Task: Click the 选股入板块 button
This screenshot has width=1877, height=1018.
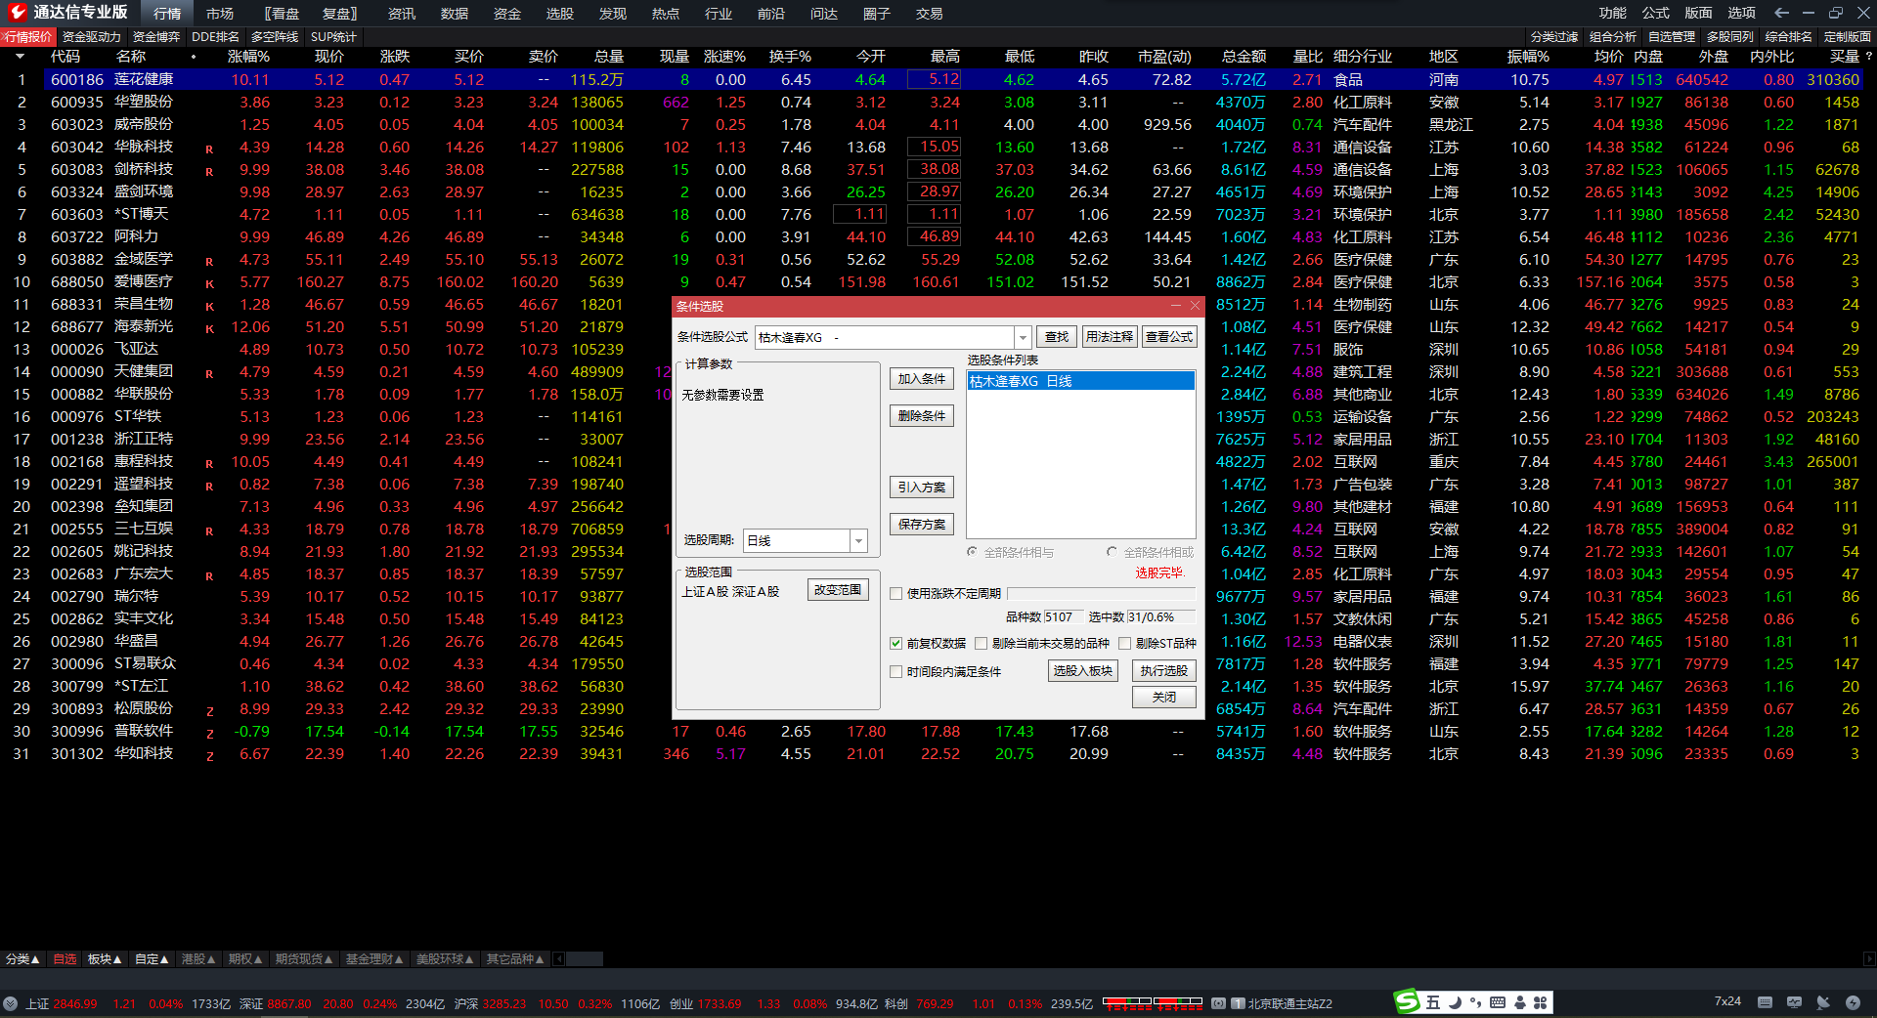Action: pos(1082,670)
